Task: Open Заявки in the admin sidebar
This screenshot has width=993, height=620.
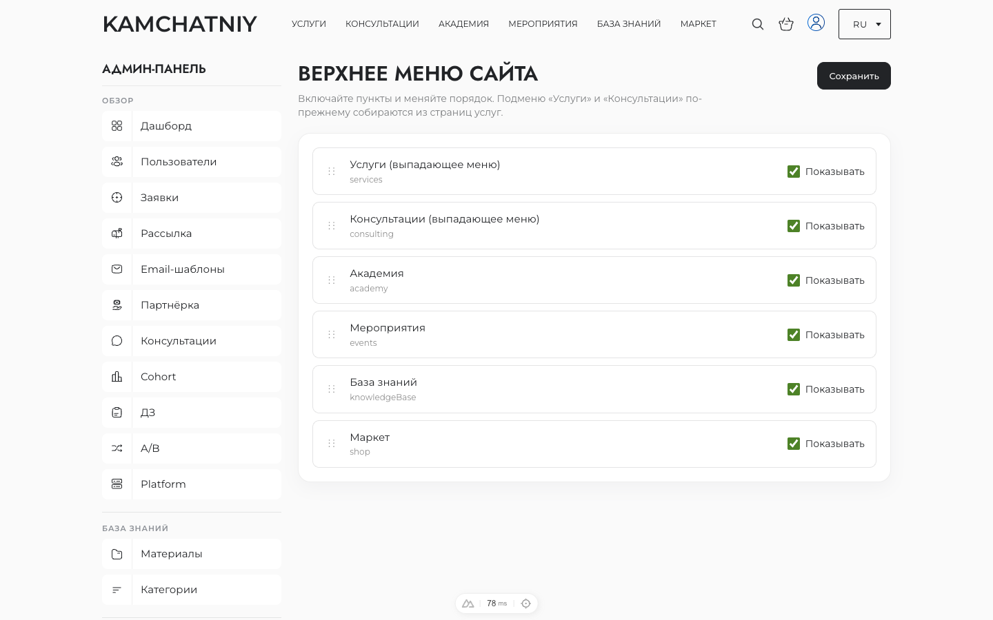Action: [192, 198]
